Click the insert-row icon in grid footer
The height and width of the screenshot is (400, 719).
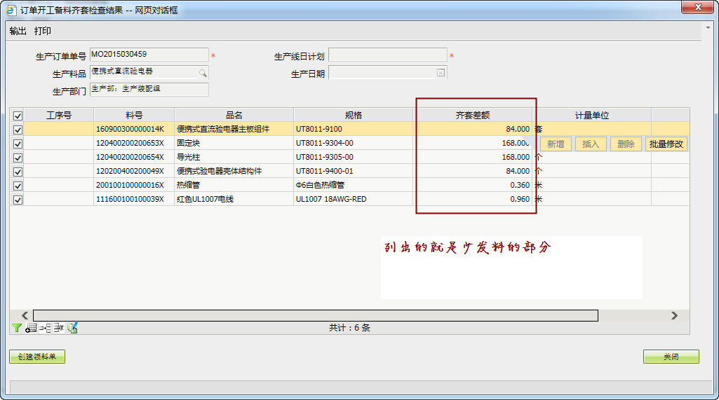(45, 328)
